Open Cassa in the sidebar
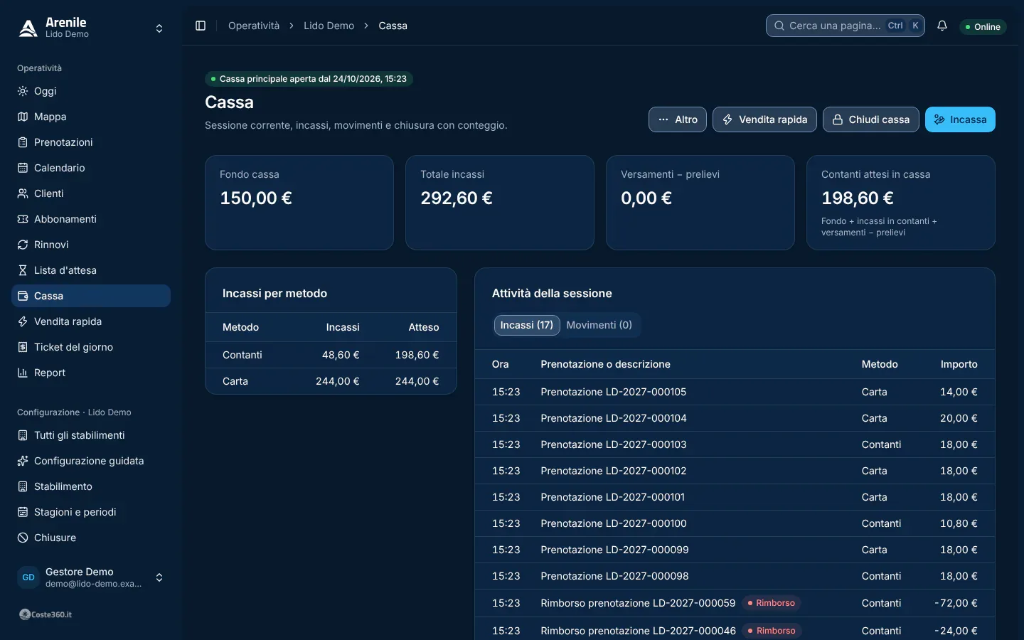This screenshot has height=640, width=1024. pos(91,296)
